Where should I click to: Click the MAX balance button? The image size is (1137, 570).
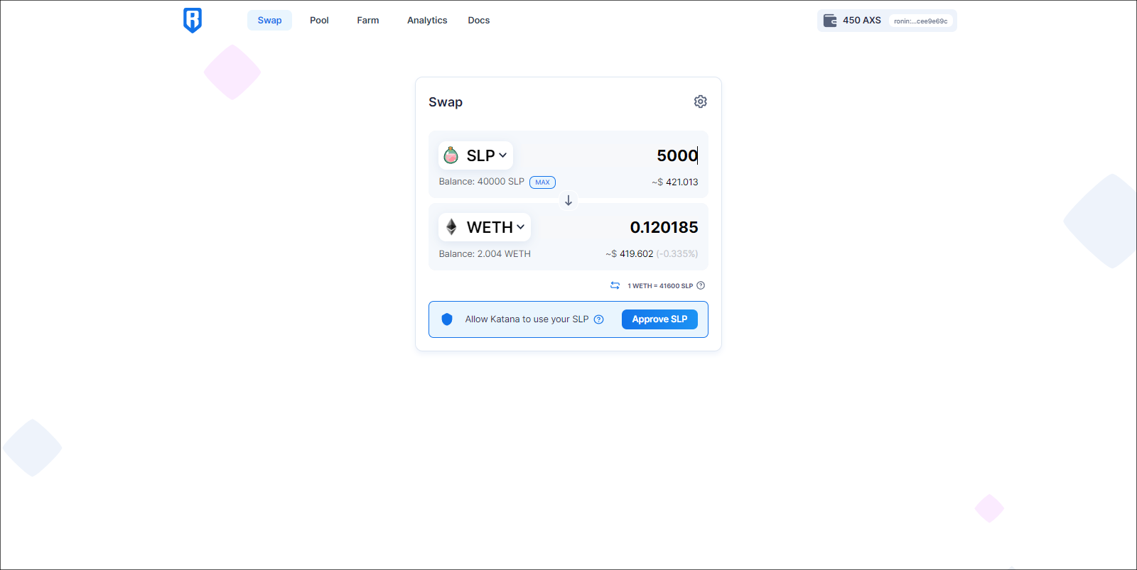point(542,182)
